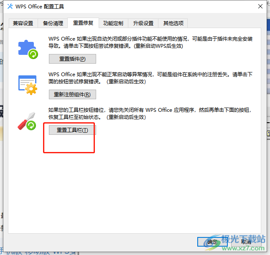Click the toolbar reset description text
The width and height of the screenshot is (270, 255).
150,113
